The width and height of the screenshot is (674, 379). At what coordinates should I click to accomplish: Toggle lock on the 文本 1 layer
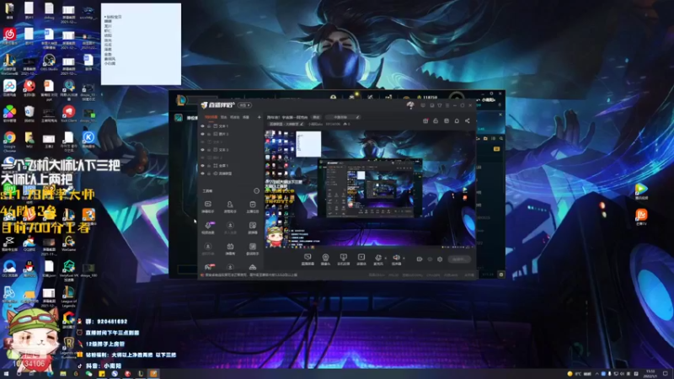click(x=209, y=126)
